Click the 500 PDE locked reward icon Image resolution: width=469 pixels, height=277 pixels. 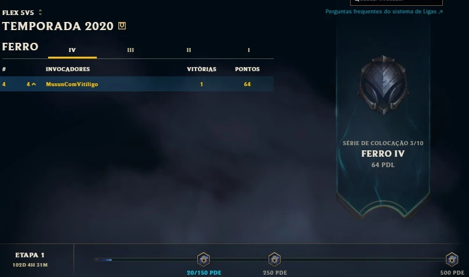452,259
